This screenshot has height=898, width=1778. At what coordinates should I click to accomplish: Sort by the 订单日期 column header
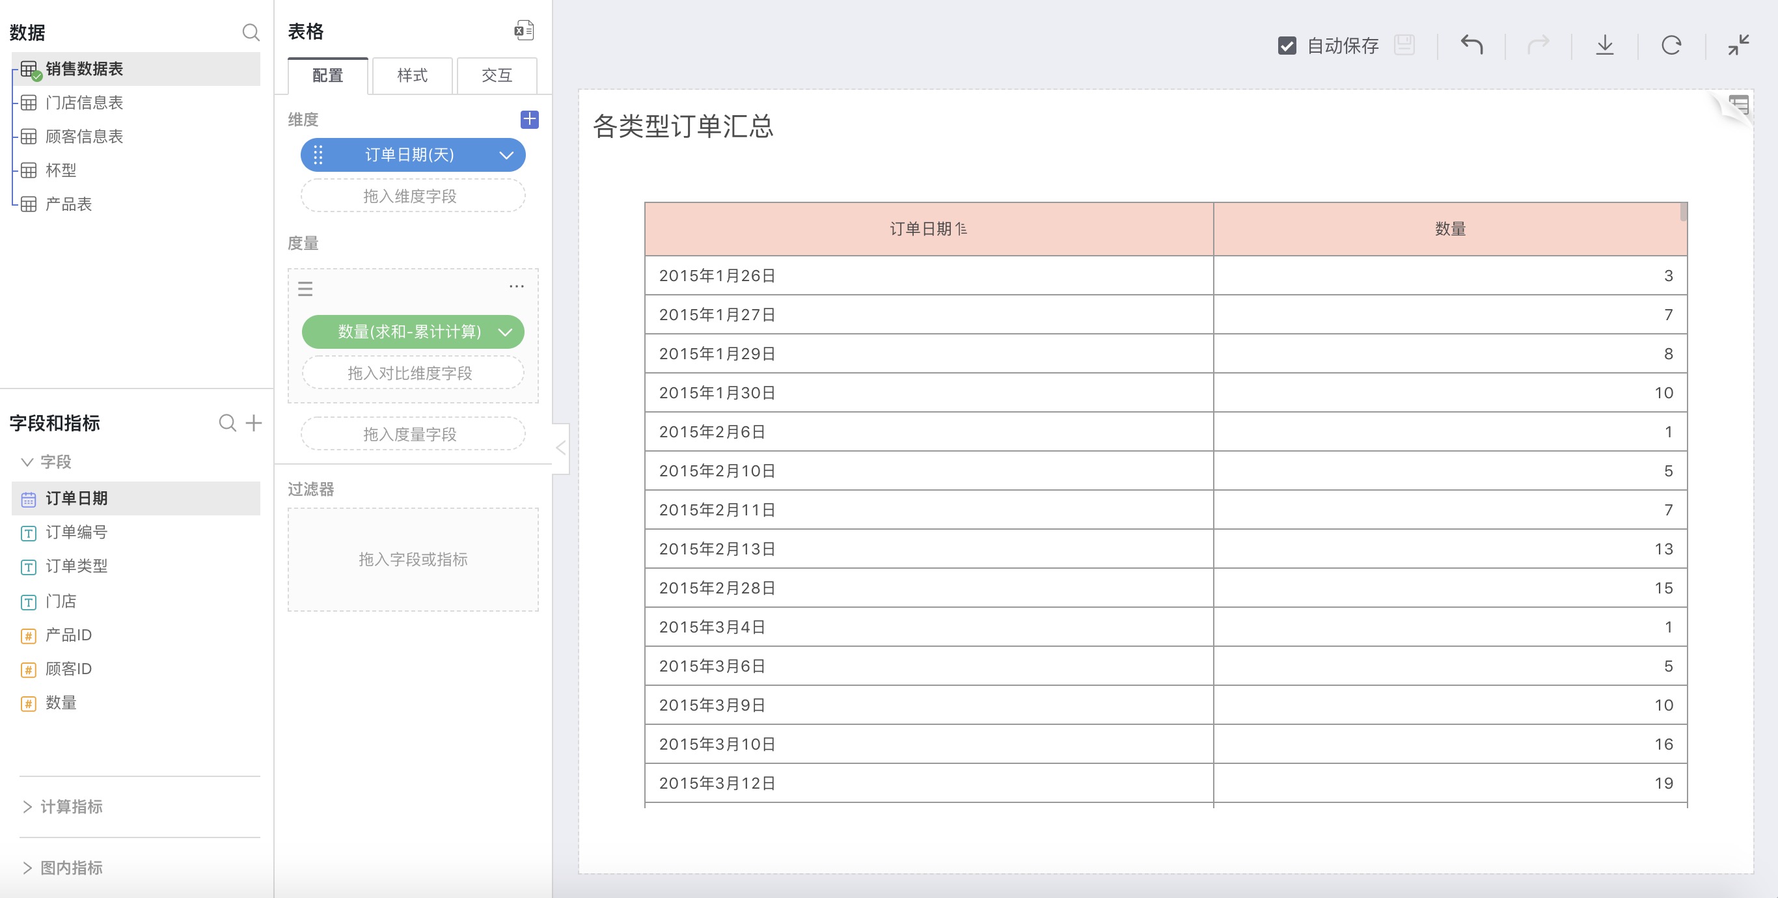[928, 228]
